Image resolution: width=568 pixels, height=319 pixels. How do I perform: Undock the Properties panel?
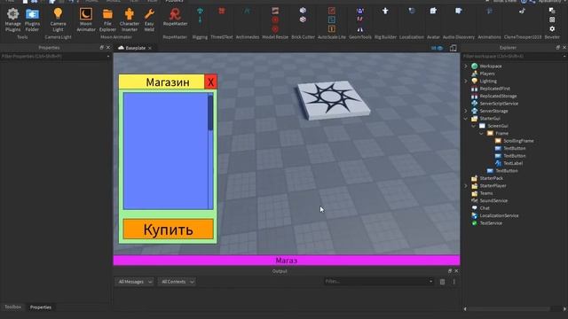pos(101,47)
